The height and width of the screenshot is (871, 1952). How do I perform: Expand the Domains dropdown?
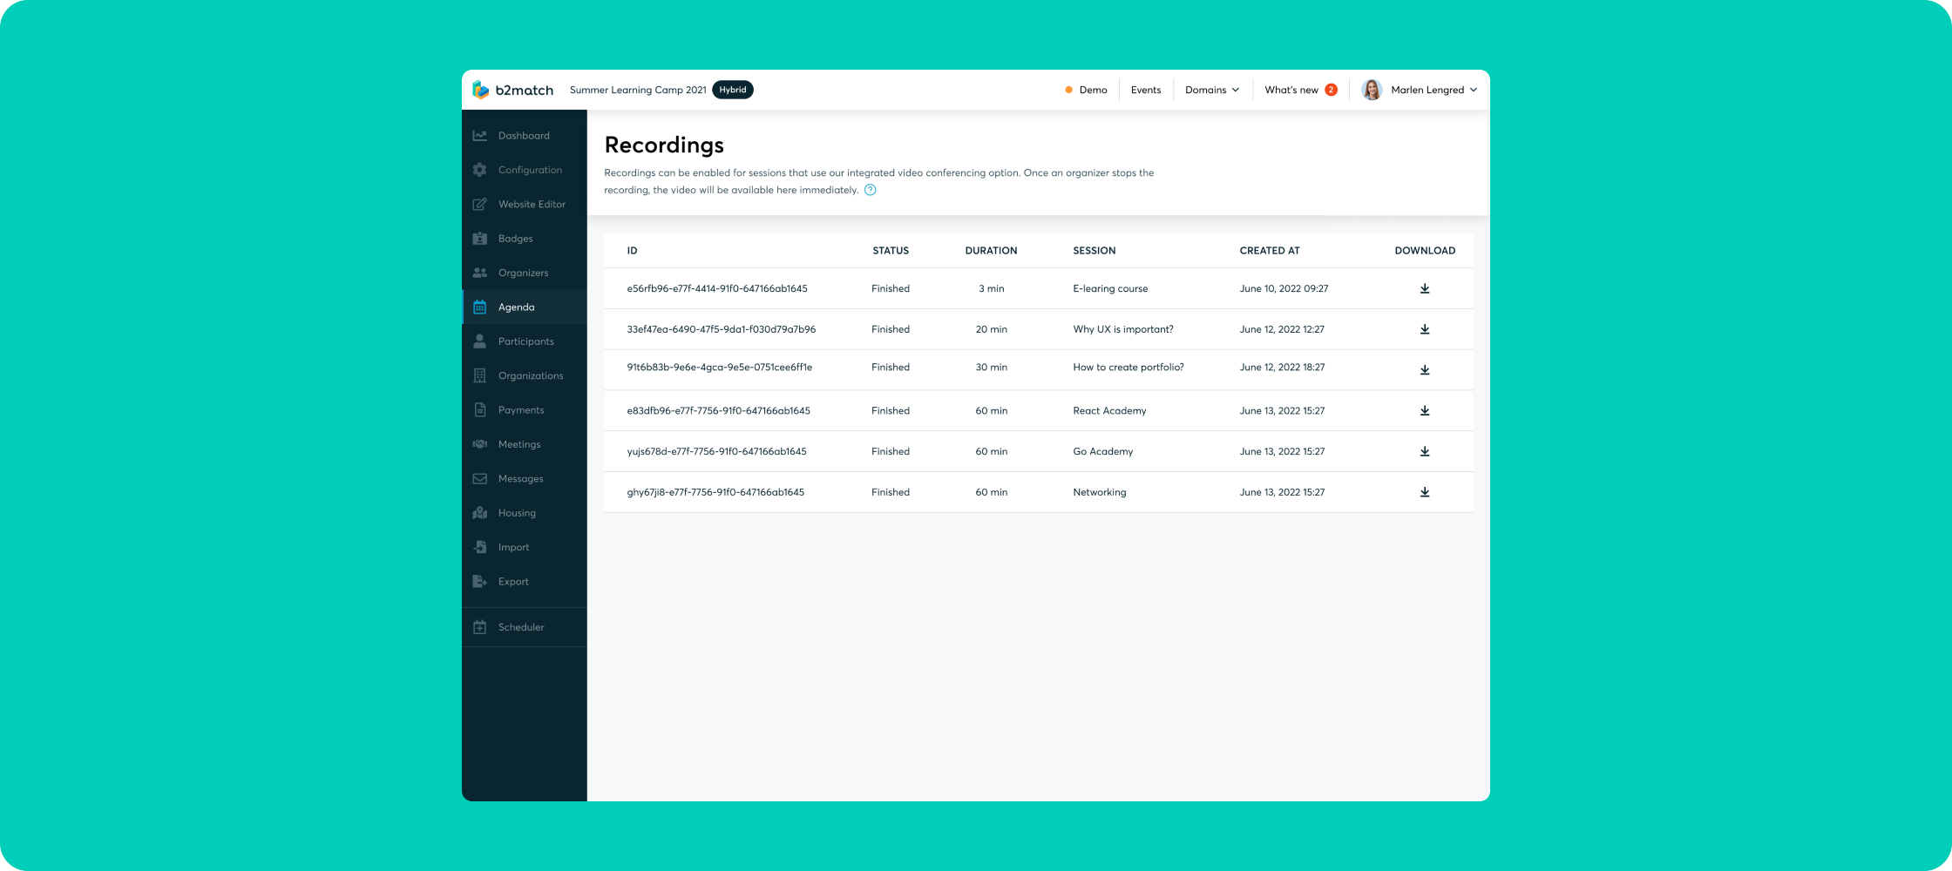[x=1211, y=90]
